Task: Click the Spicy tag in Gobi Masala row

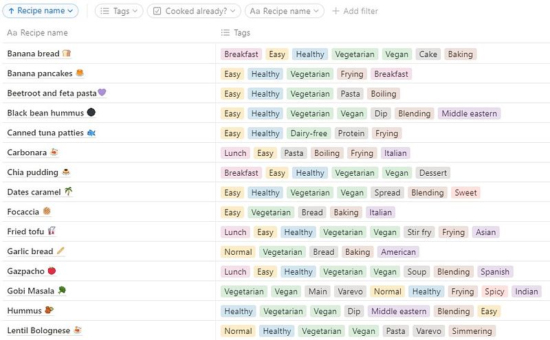Action: [494, 291]
